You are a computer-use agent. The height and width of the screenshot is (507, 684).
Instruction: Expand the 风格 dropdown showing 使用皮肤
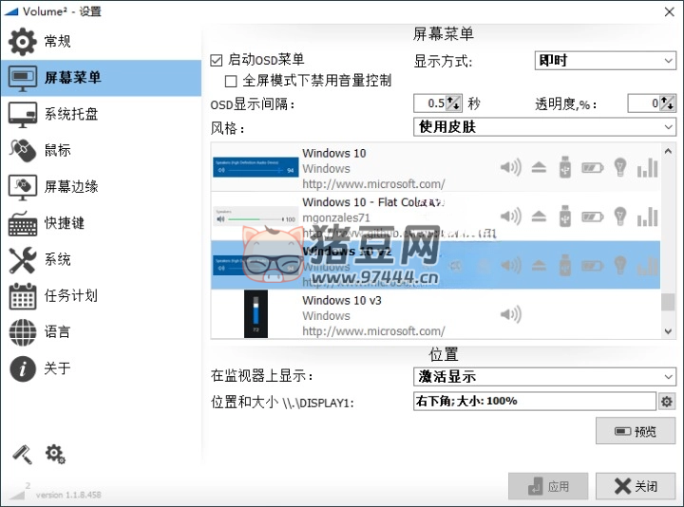[x=545, y=126]
